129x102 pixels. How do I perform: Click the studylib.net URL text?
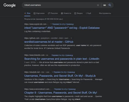(32, 72)
